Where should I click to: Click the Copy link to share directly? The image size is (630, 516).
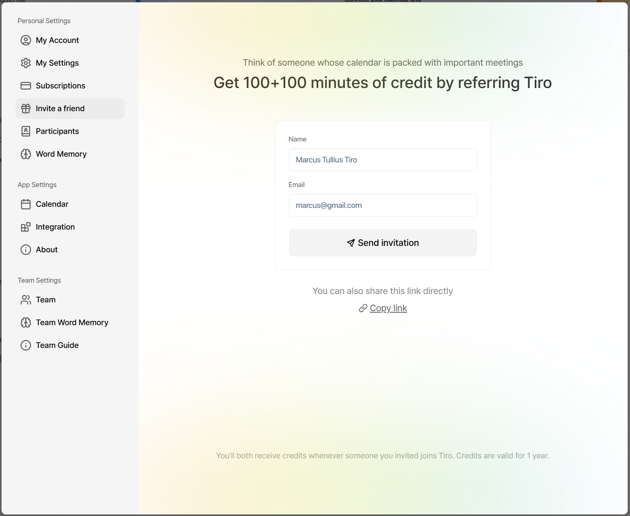click(388, 308)
